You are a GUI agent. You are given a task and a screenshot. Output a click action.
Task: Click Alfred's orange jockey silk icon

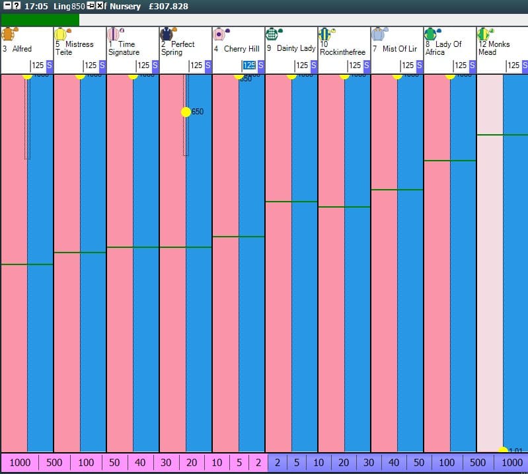(x=9, y=34)
